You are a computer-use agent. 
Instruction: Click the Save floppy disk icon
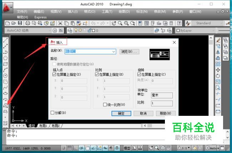click(20, 23)
